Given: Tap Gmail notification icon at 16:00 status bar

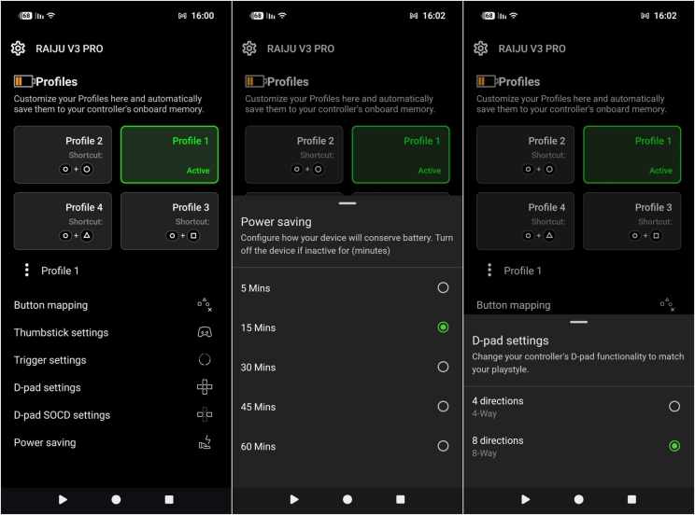Looking at the screenshot, I should pos(182,16).
